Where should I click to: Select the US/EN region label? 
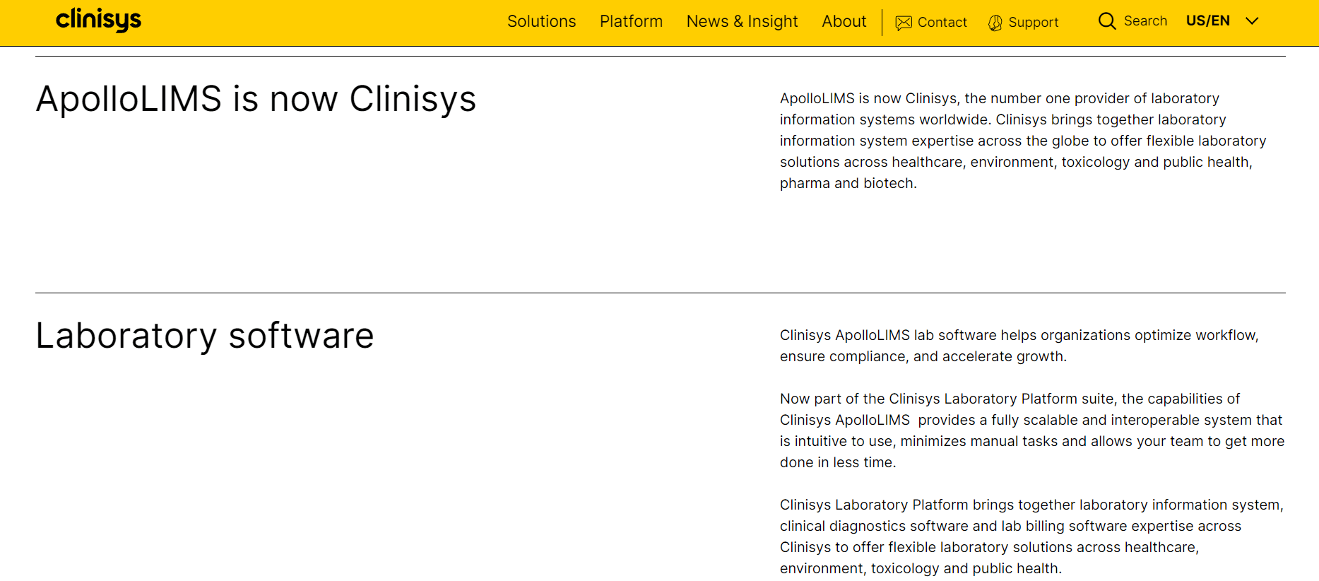1207,21
